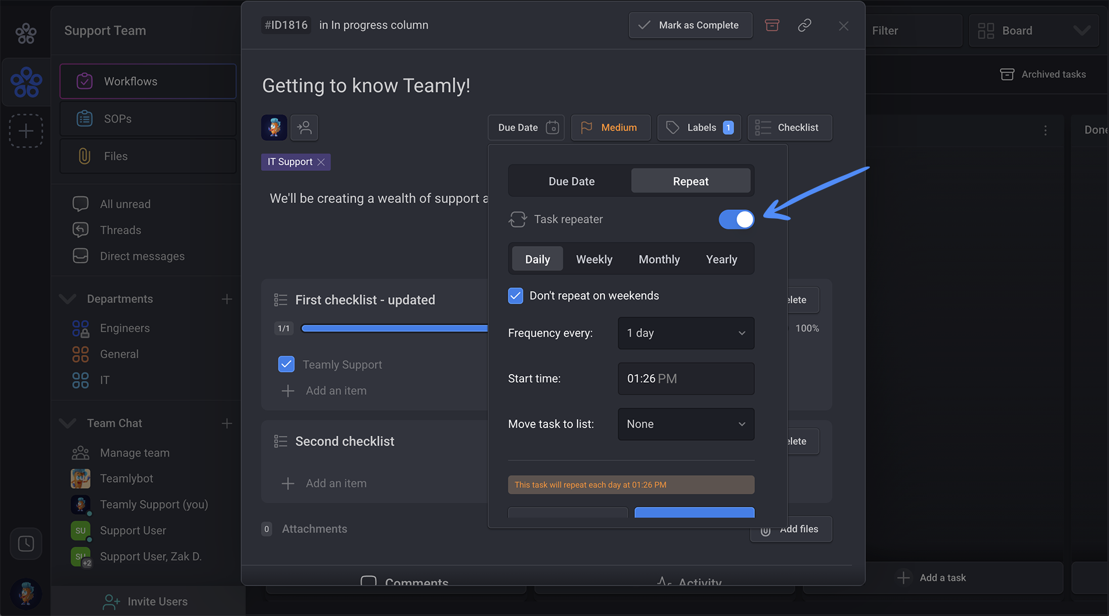The width and height of the screenshot is (1109, 616).
Task: Click the First checklist progress bar
Action: click(395, 329)
